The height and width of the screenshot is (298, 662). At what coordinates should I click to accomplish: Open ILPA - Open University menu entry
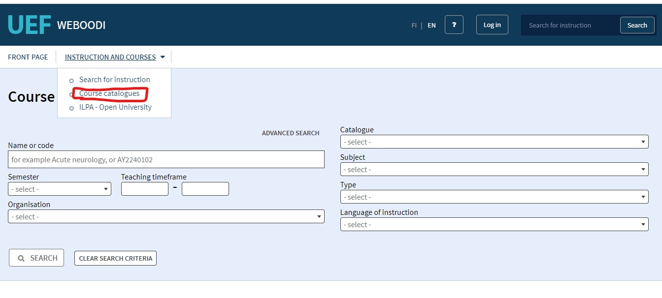115,107
